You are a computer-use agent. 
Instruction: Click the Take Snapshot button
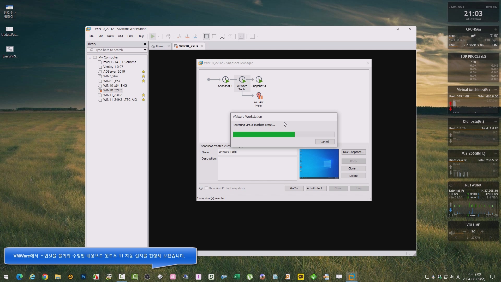click(353, 152)
